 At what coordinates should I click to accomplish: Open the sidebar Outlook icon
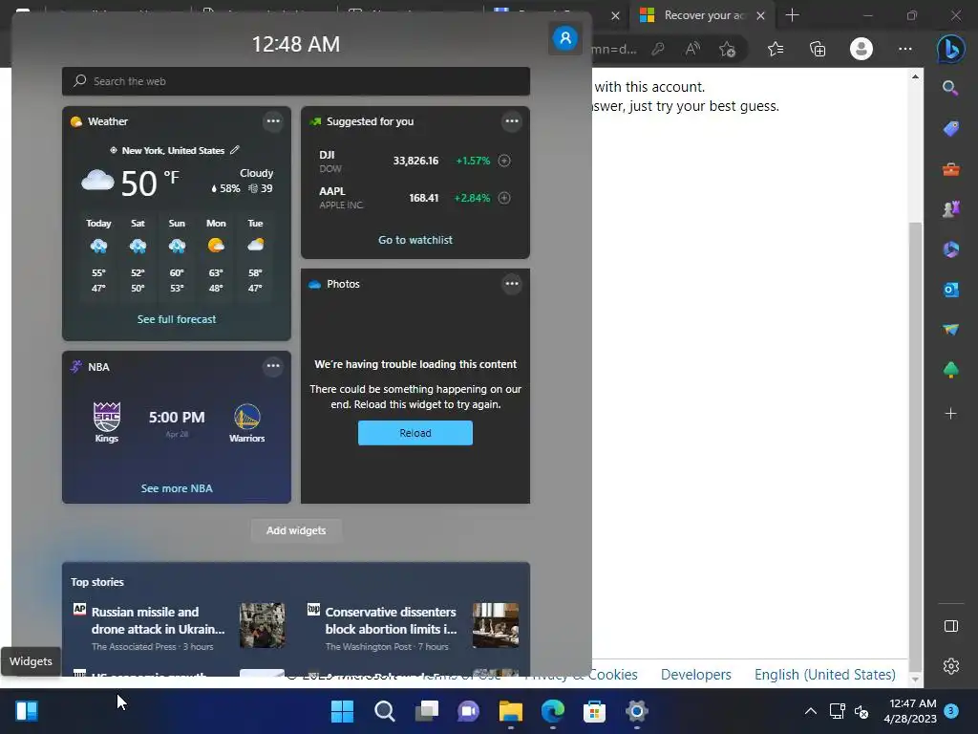coord(950,289)
